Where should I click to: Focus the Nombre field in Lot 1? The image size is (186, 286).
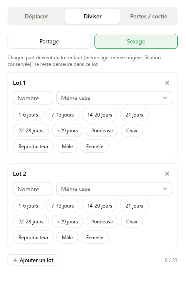(x=33, y=98)
